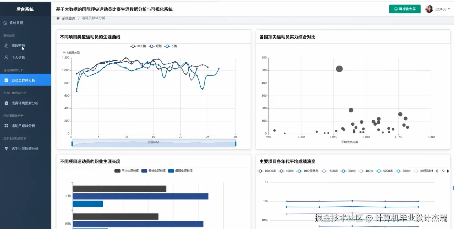Click the user avatar picture in header
The width and height of the screenshot is (454, 229).
[429, 9]
